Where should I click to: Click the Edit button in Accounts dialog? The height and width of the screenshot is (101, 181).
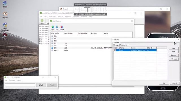(174, 52)
